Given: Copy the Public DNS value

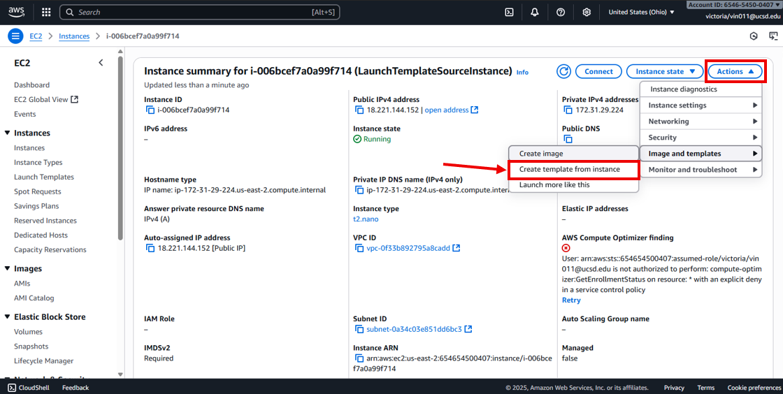Looking at the screenshot, I should click(x=568, y=139).
